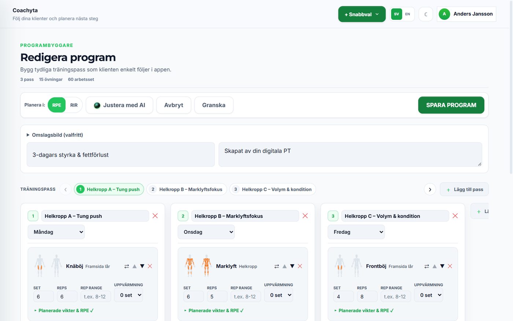This screenshot has height=321, width=513.
Task: Expand Planerade vikter & RPE for Marklyft
Action: click(214, 310)
